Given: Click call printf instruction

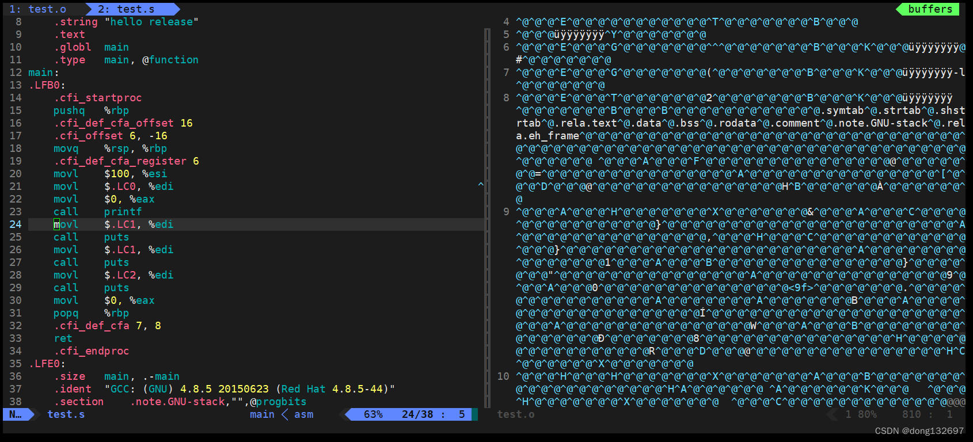Looking at the screenshot, I should (98, 212).
